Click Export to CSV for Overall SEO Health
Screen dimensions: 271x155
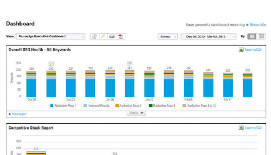(253, 50)
